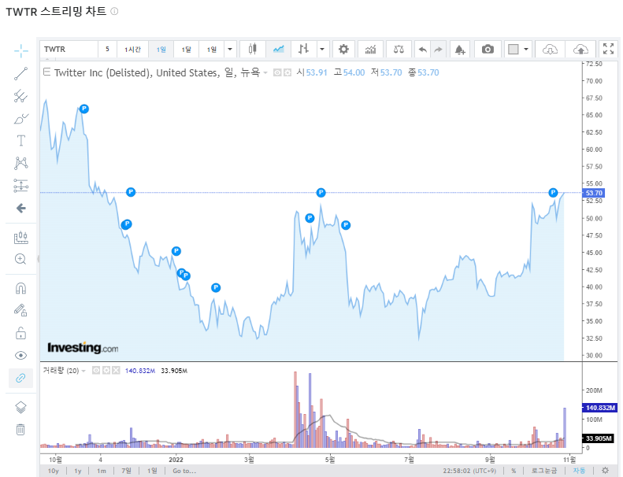
Task: Open layout square dropdown arrow
Action: point(526,50)
